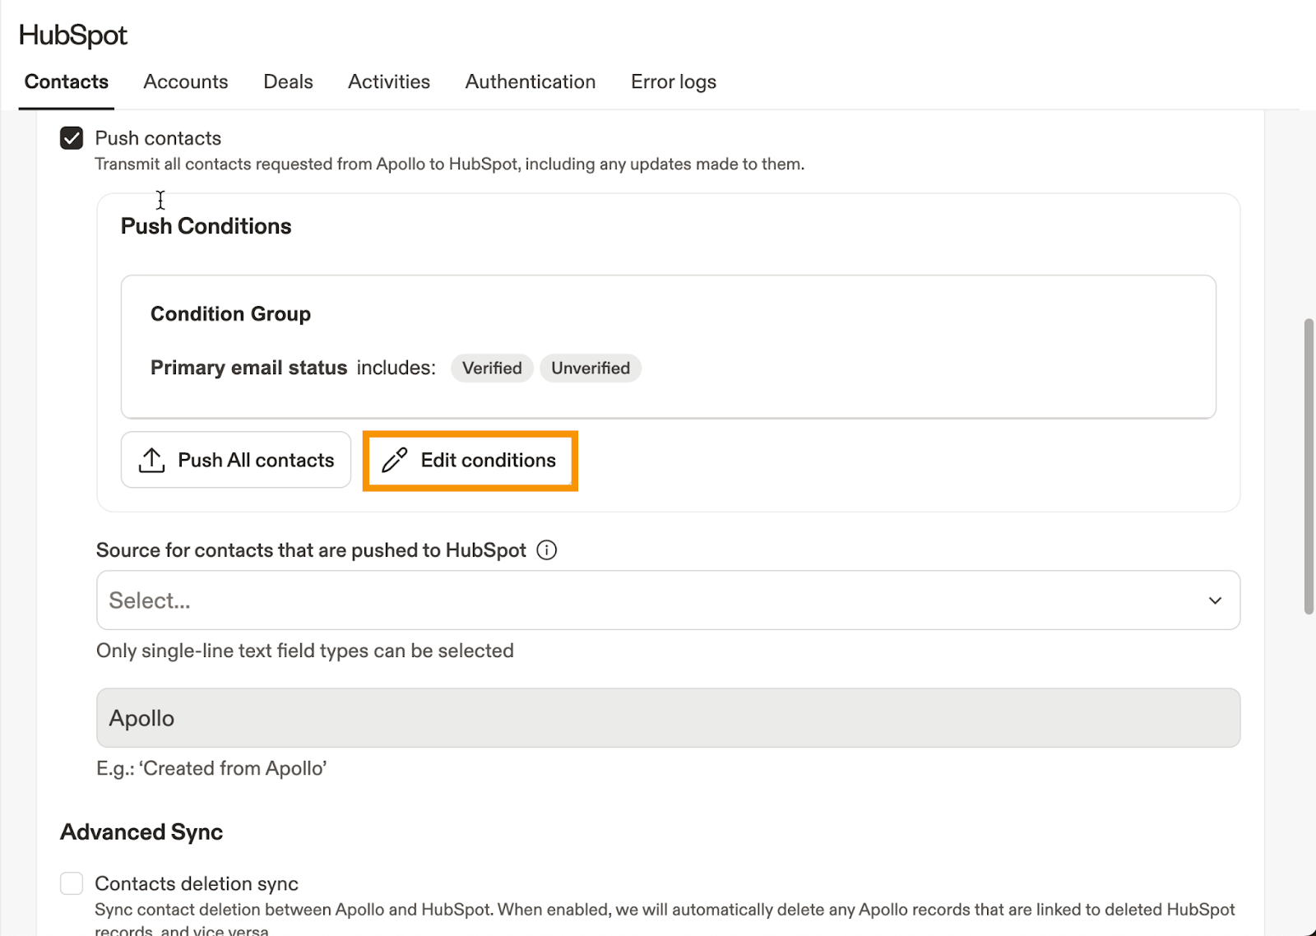The width and height of the screenshot is (1316, 936).
Task: Select the Contacts tab
Action: (67, 81)
